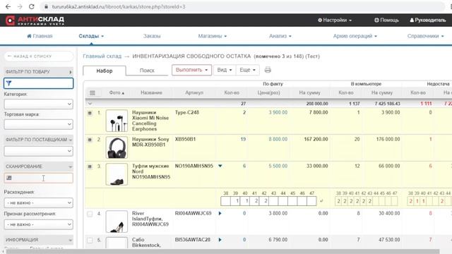Image resolution: width=452 pixels, height=254 pixels.
Task: Expand sizes arrow beside BI536AWTAC28
Action: point(220,240)
